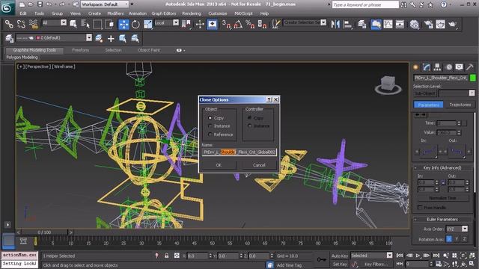479x269 pixels.
Task: Select the Reference object radio button
Action: [x=210, y=134]
